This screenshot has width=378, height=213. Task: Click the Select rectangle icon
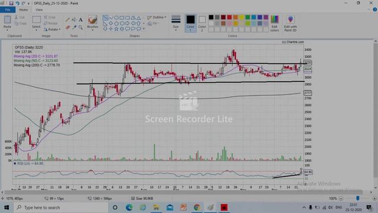tap(36, 20)
